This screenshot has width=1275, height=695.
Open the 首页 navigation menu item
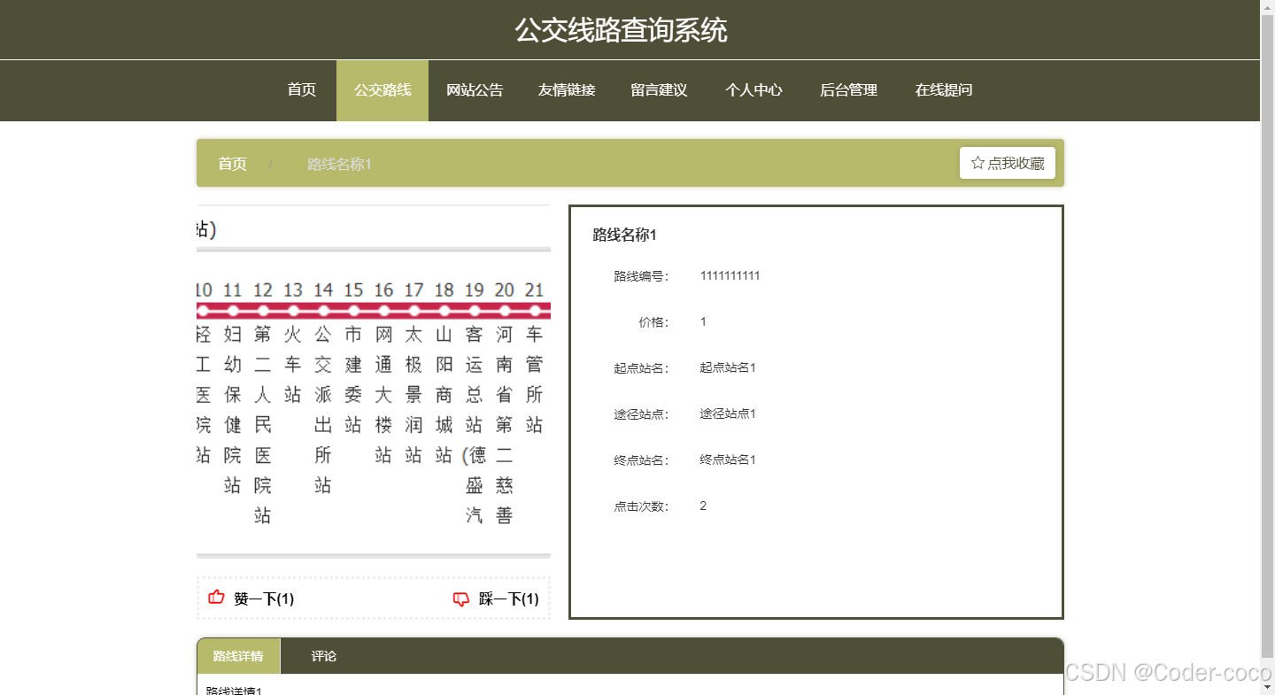tap(302, 90)
